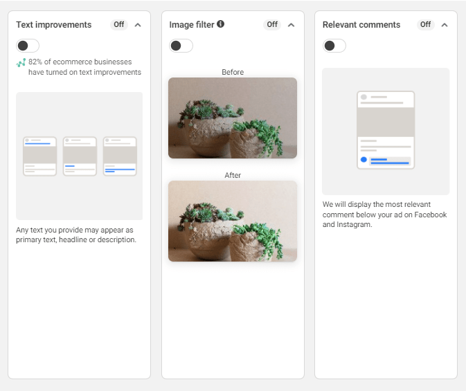Collapse the Image filter section chevron

coord(291,25)
